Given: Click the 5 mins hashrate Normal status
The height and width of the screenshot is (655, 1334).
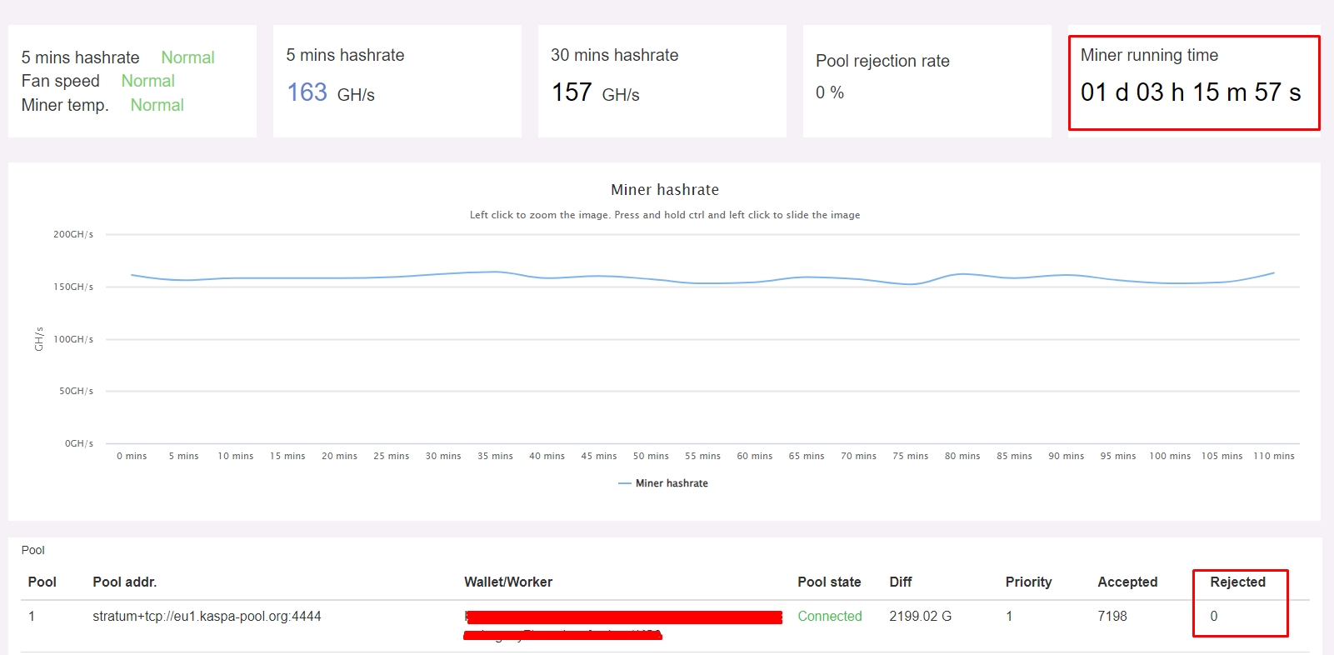Looking at the screenshot, I should coord(187,57).
